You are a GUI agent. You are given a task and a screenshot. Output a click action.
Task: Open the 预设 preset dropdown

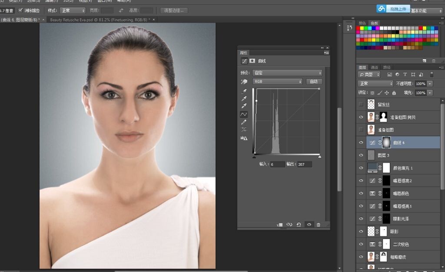click(x=287, y=73)
